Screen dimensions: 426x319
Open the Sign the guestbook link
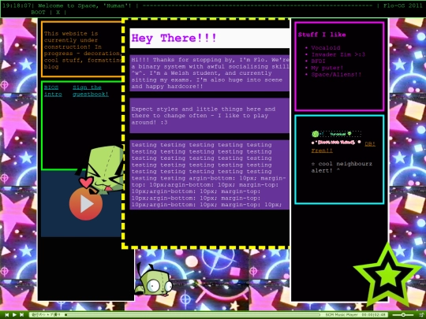click(91, 91)
